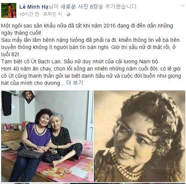Open Lê Minh Hạ's profile picture

click(x=9, y=11)
